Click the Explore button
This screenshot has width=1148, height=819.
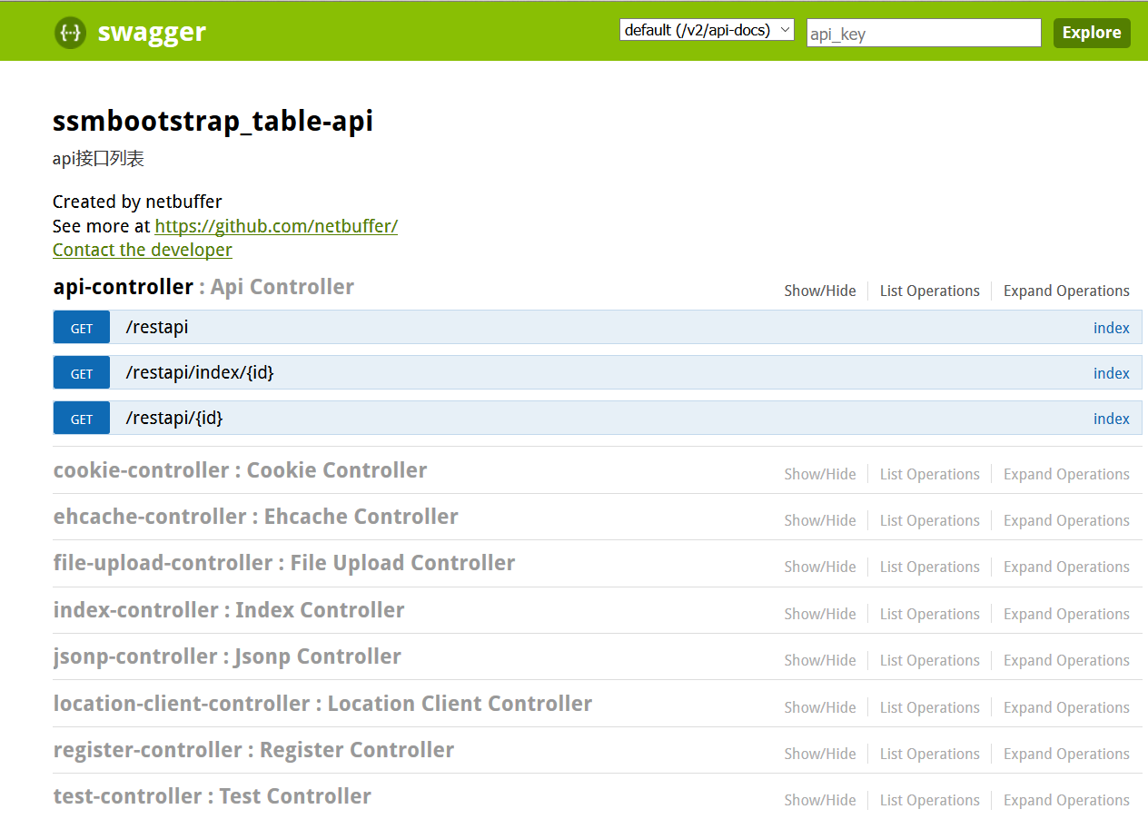click(x=1092, y=33)
